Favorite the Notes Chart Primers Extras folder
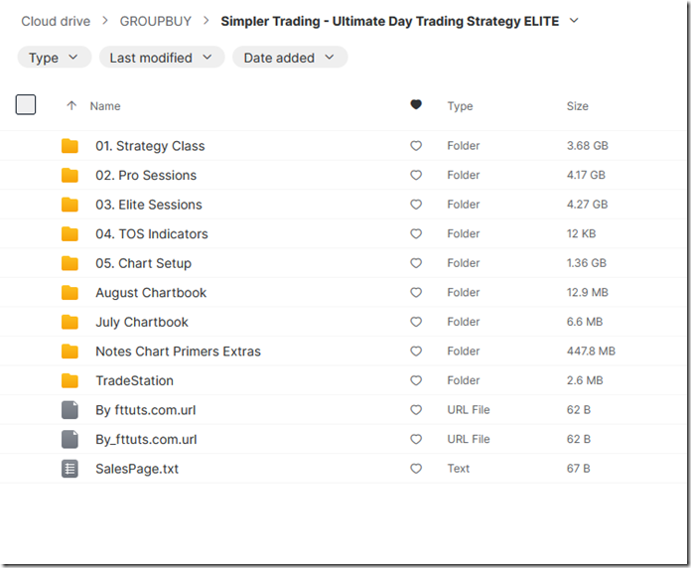The width and height of the screenshot is (691, 568). tap(416, 352)
